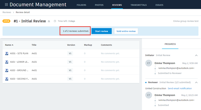Viewport: 201px width, 110px height.
Task: Sort the list by Name column
Action: coord(9,45)
